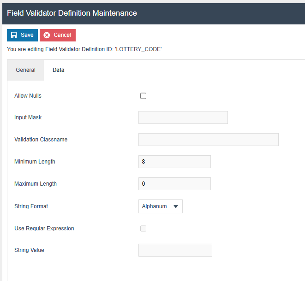The width and height of the screenshot is (305, 281).
Task: Click the X circle icon on Cancel
Action: pyautogui.click(x=47, y=35)
